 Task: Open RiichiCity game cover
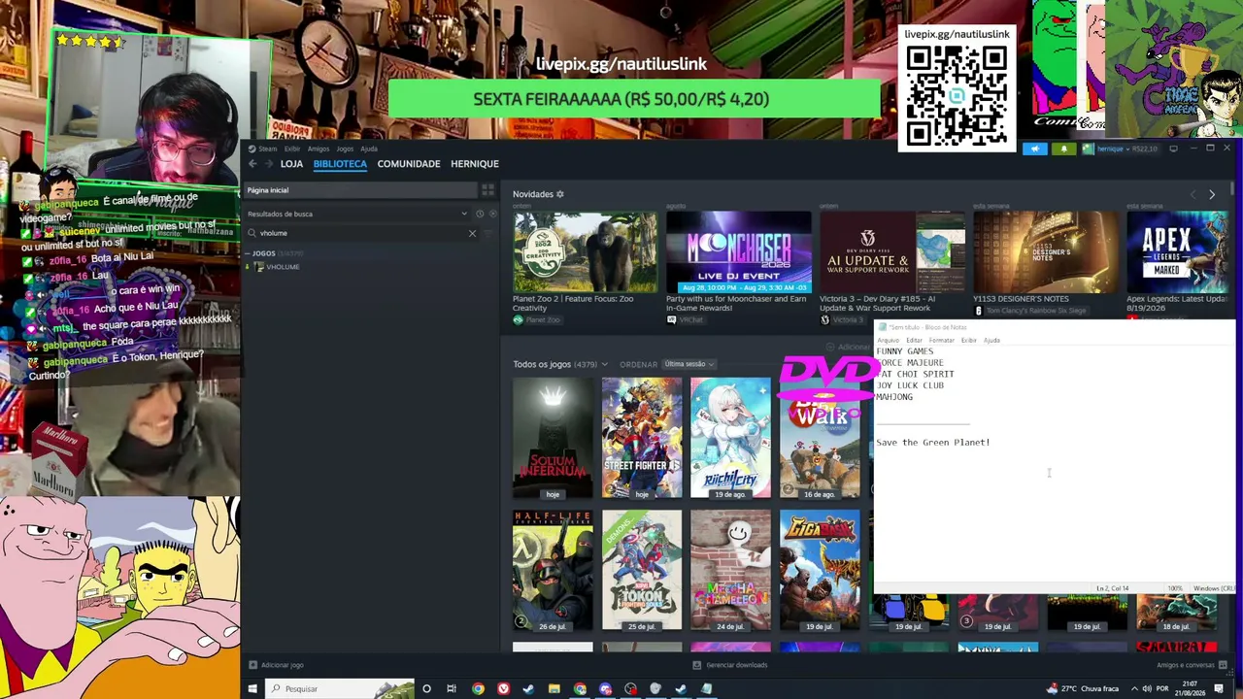(730, 438)
